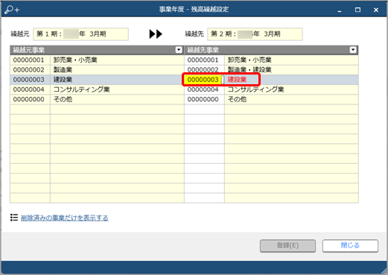Click the 繰越先事業 column header
Viewport: 388px width, 275px height.
tap(271, 50)
